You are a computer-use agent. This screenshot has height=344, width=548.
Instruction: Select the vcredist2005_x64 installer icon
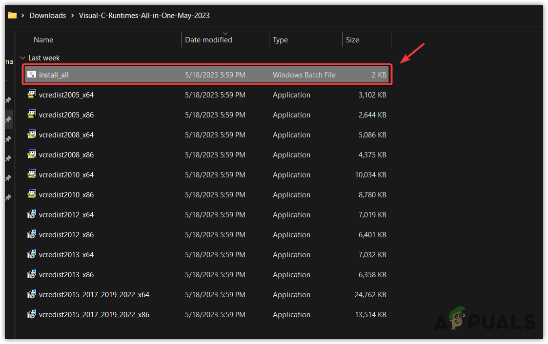(32, 95)
